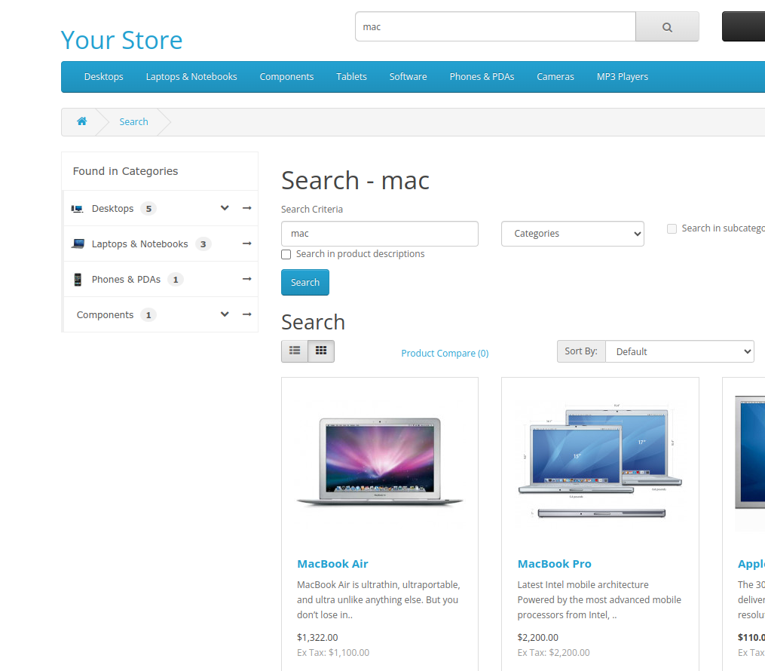Viewport: 765px width, 671px height.
Task: Open MP3 Players navigation menu
Action: 622,77
